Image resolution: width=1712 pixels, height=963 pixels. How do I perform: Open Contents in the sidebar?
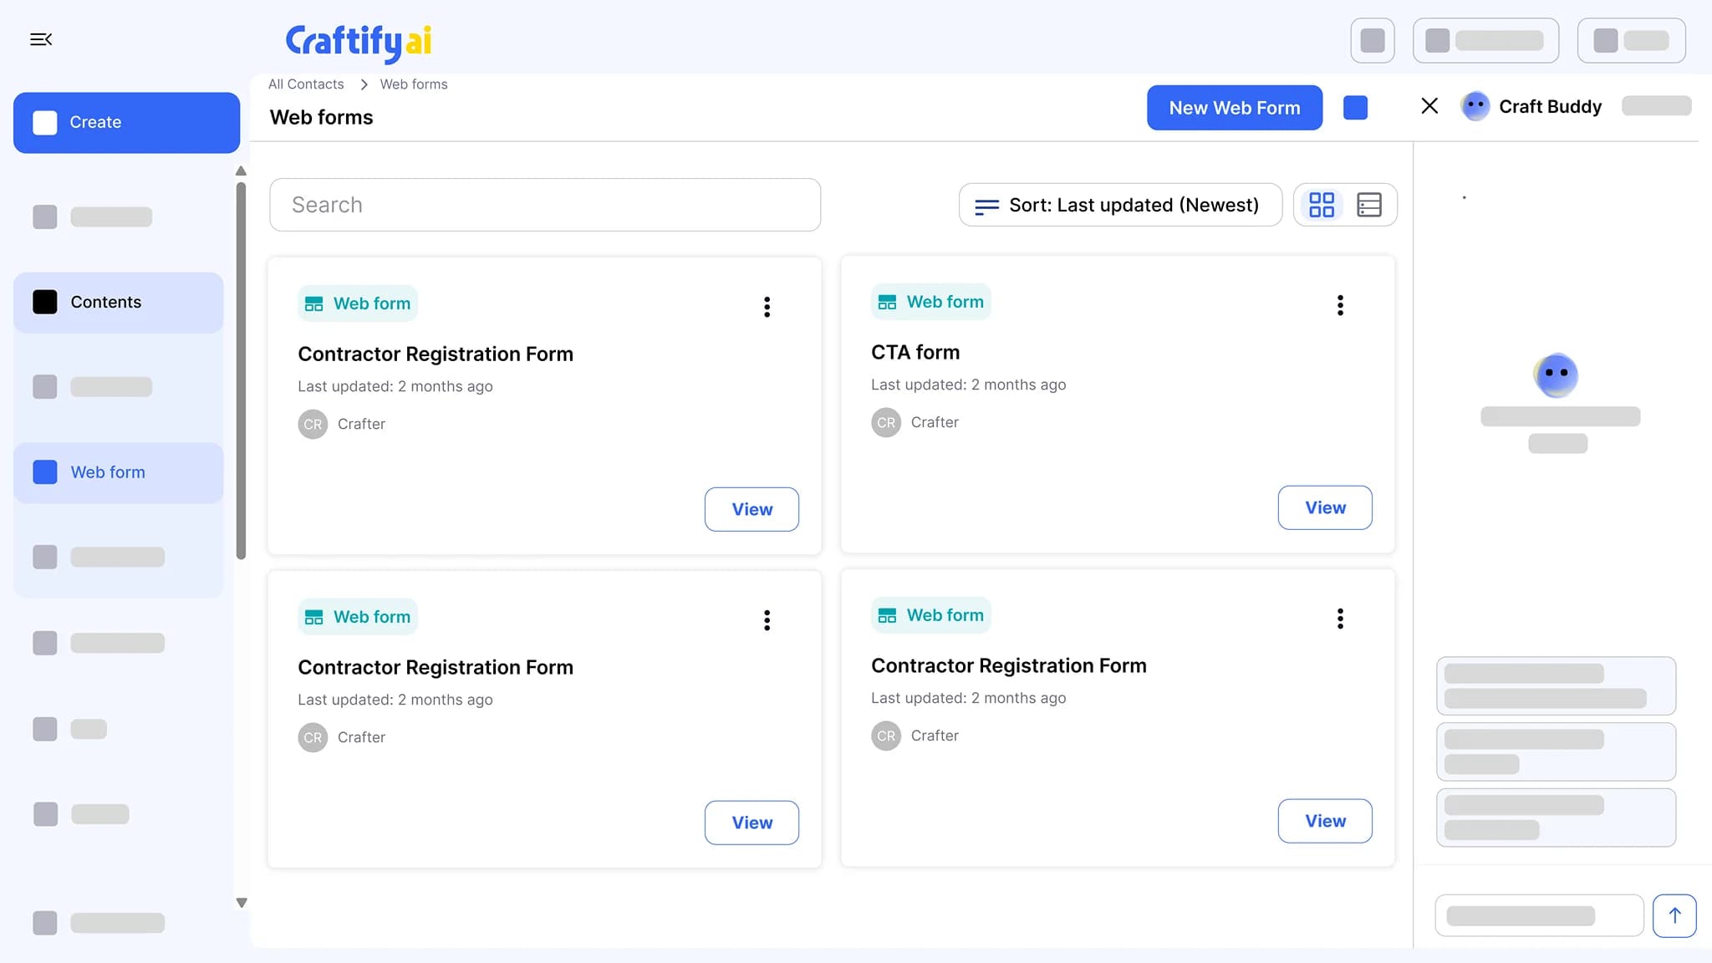[x=119, y=302]
